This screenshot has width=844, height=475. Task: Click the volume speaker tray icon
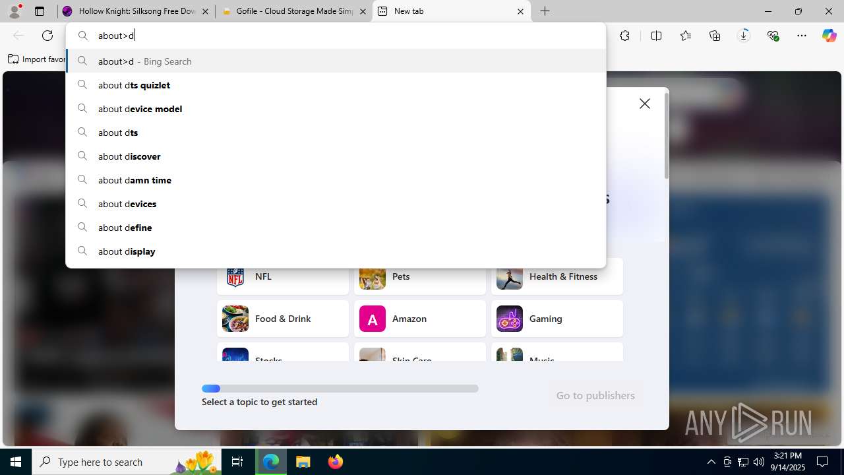[x=758, y=462]
